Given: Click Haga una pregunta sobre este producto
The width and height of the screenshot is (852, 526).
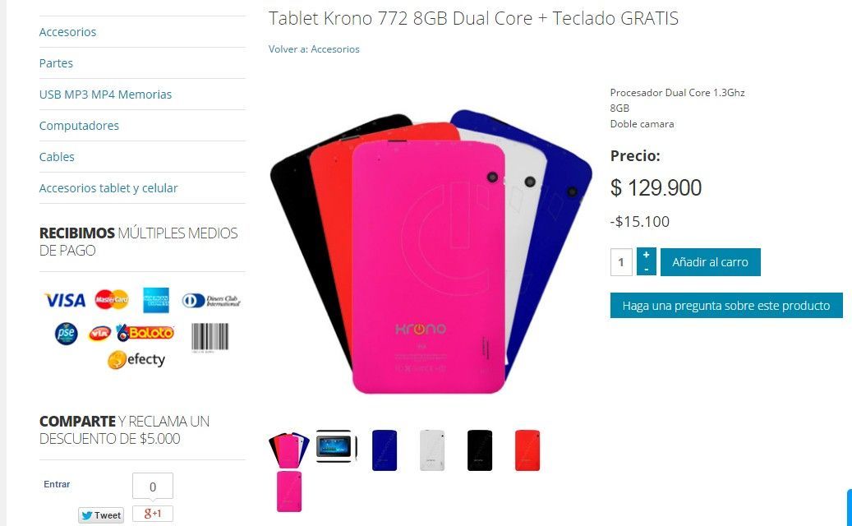Looking at the screenshot, I should point(726,306).
